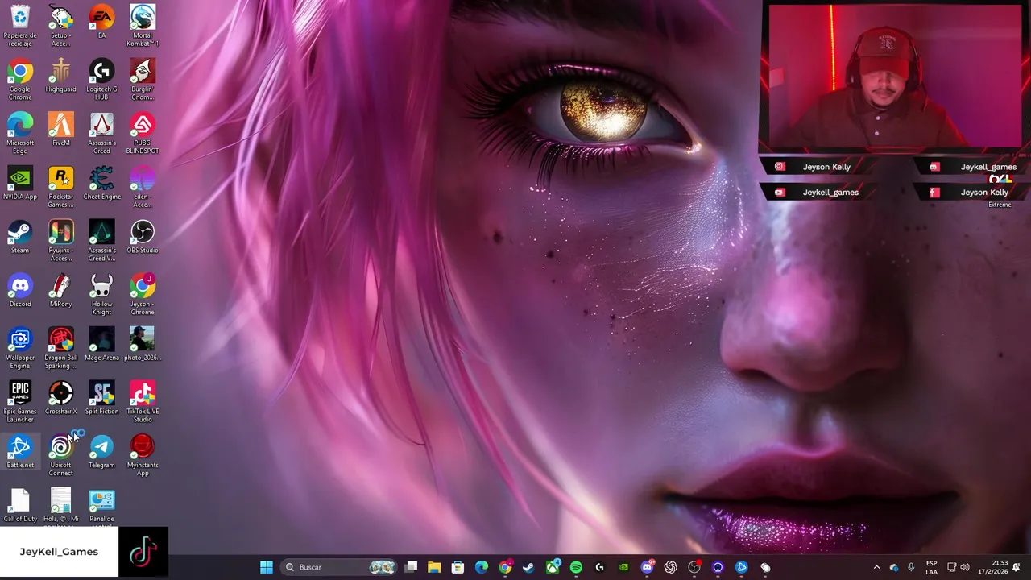
Task: Open the Wallpaper Engine desktop icon
Action: click(20, 348)
